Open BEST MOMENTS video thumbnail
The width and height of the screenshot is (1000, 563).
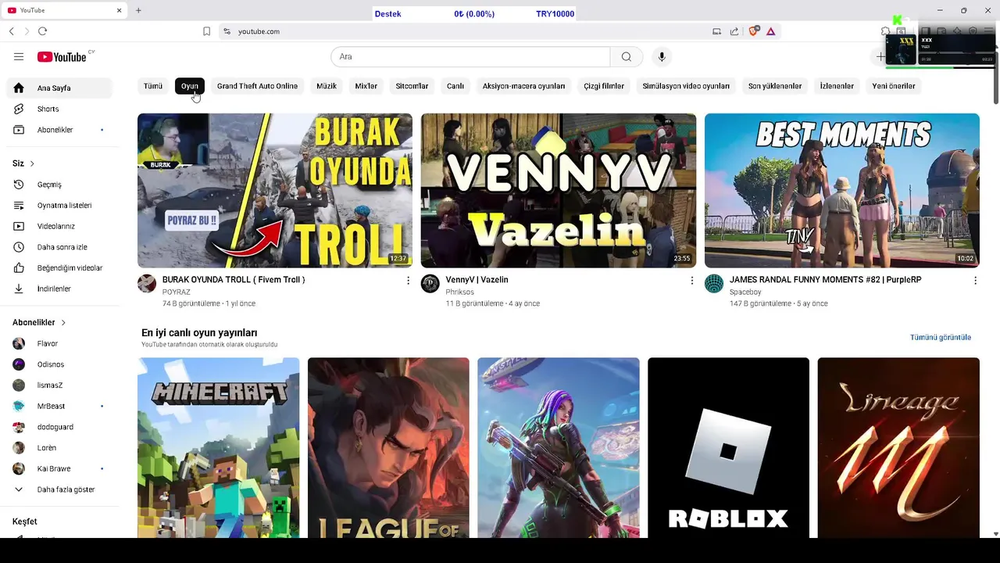pyautogui.click(x=842, y=191)
